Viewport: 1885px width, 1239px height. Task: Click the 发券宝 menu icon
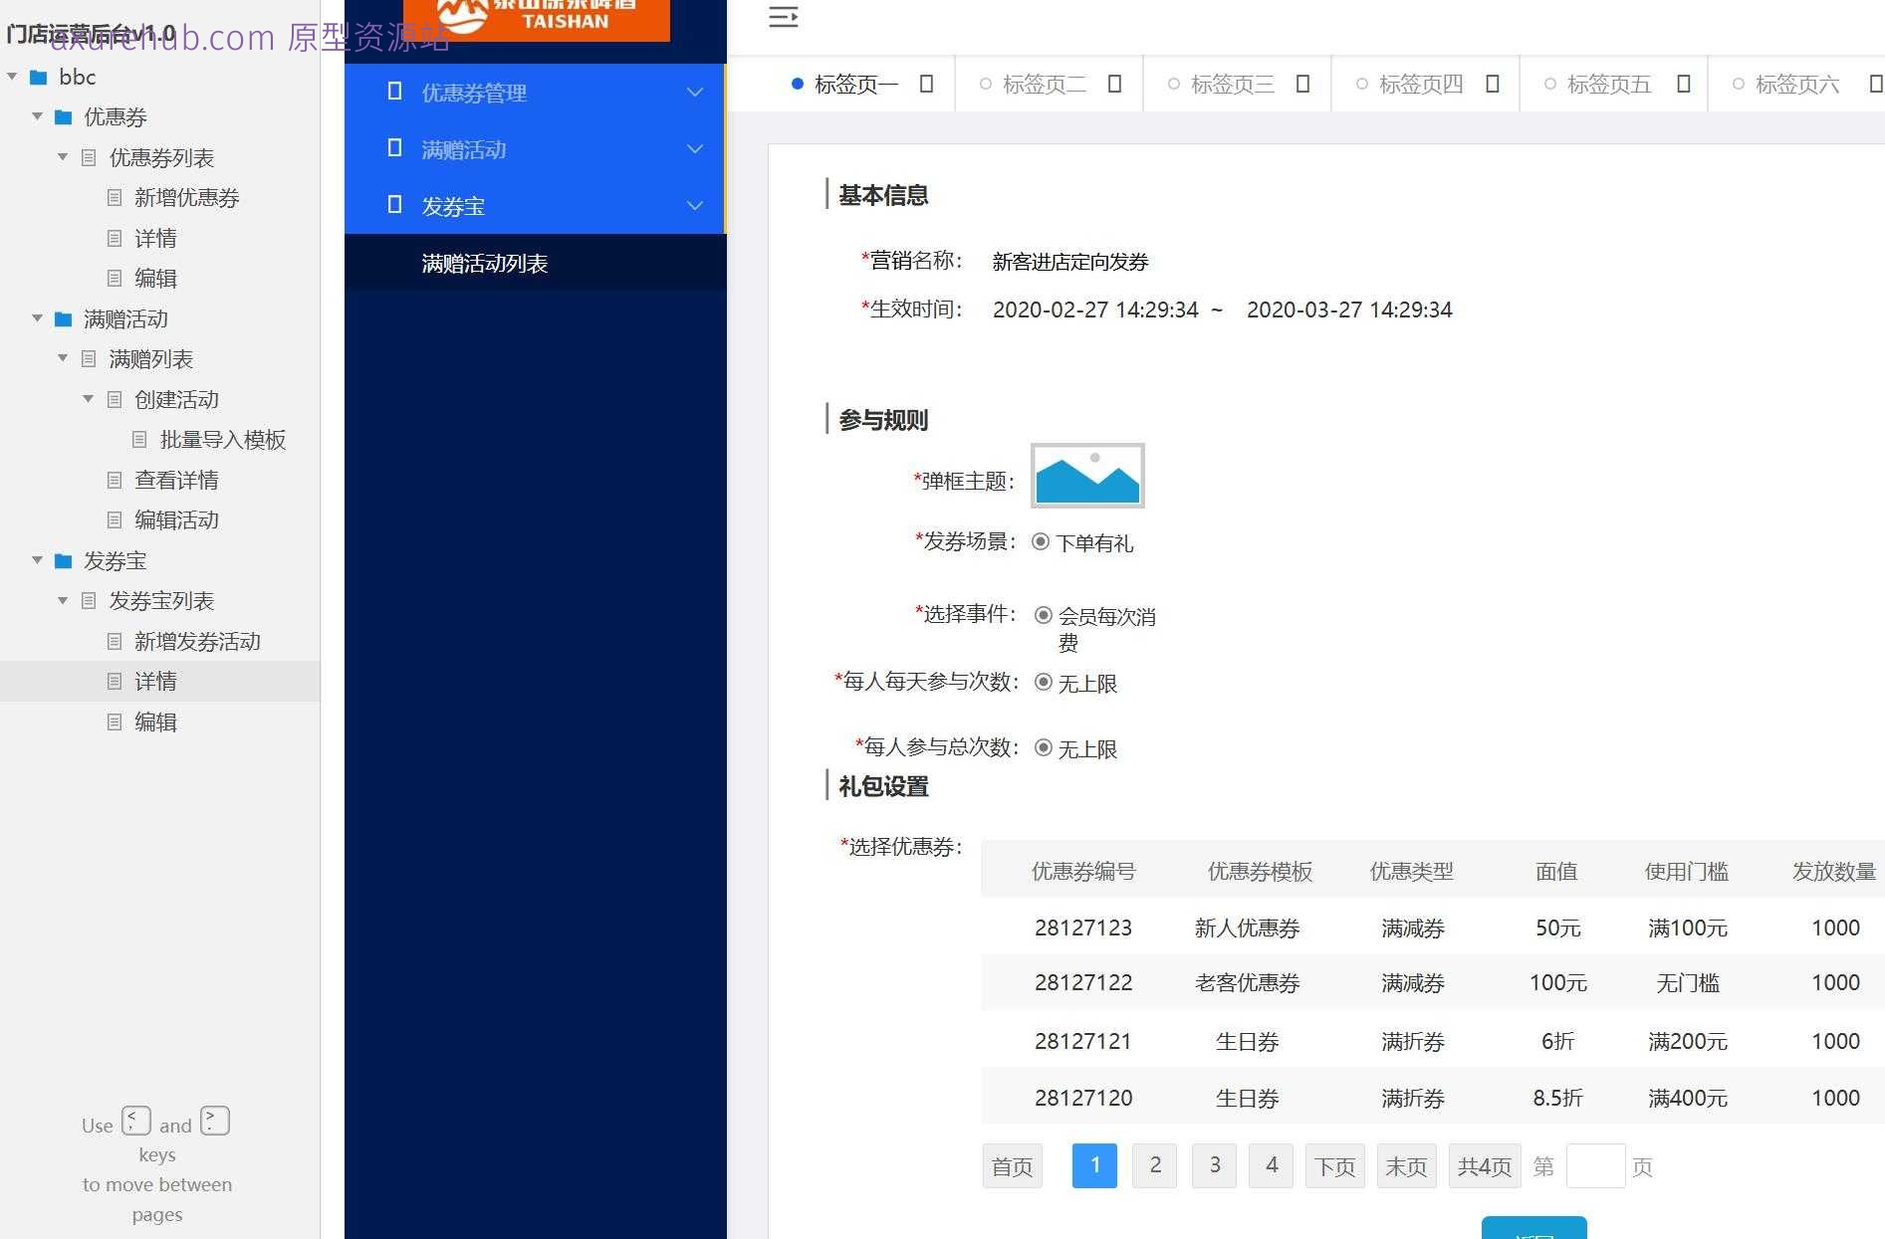click(394, 205)
